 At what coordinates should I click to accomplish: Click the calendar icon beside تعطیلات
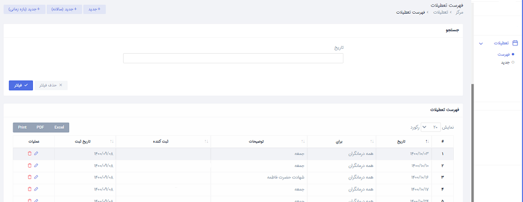515,43
